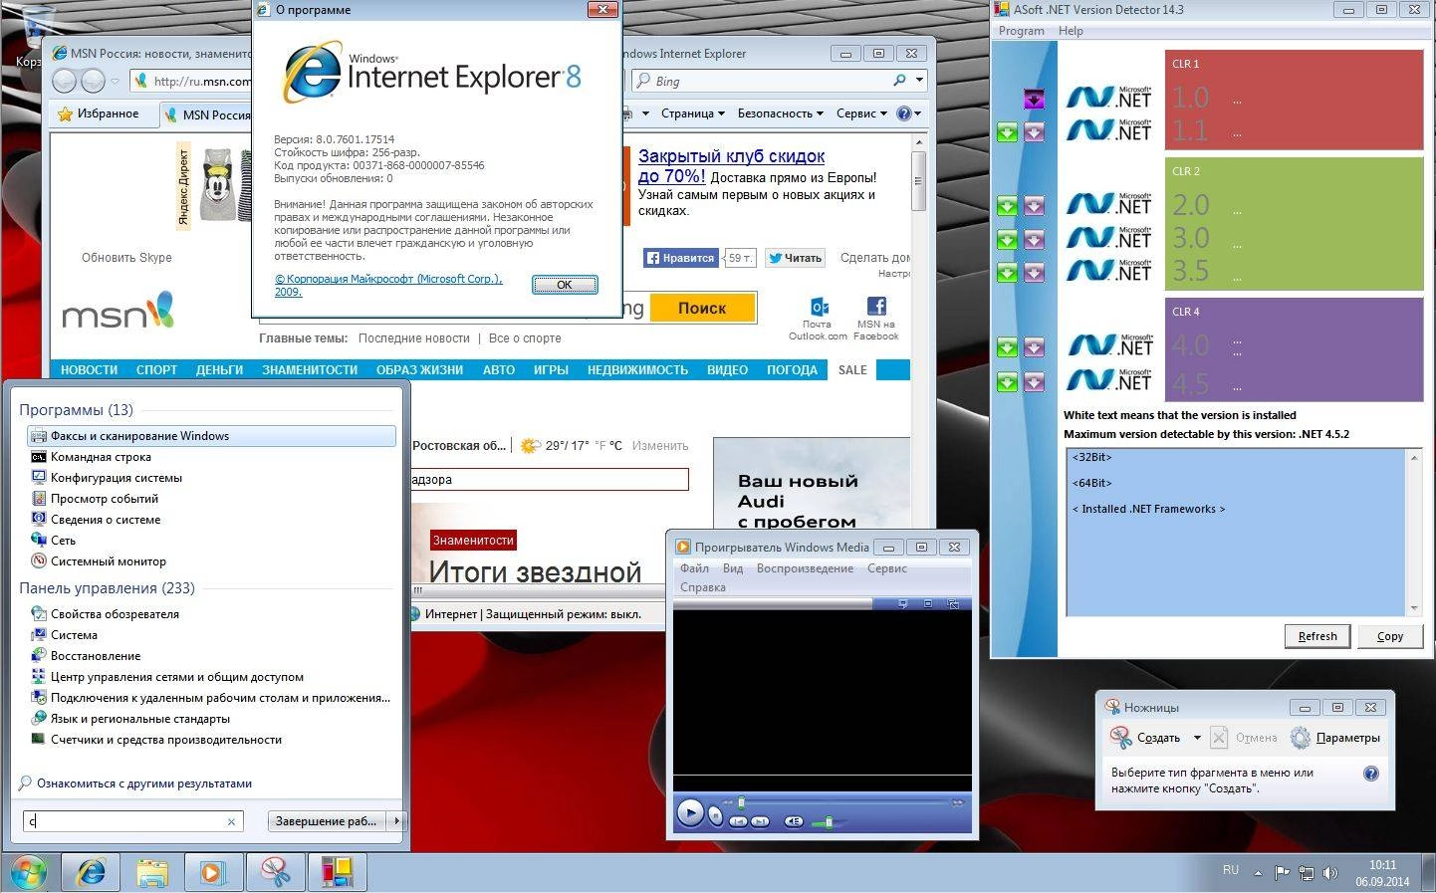Image resolution: width=1436 pixels, height=893 pixels.
Task: Click purple arrow icon beside .NET 1.0
Action: click(1034, 99)
